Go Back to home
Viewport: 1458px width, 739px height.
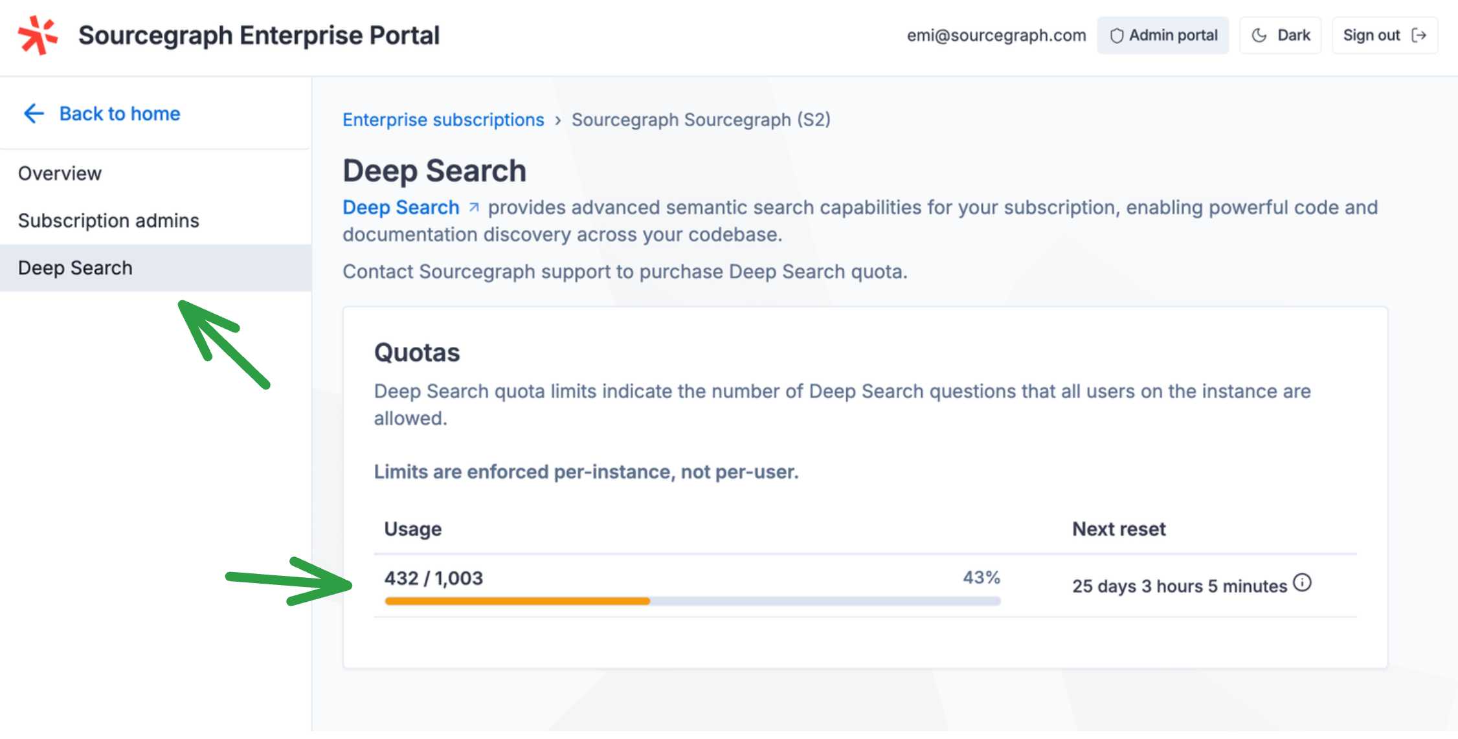coord(120,113)
